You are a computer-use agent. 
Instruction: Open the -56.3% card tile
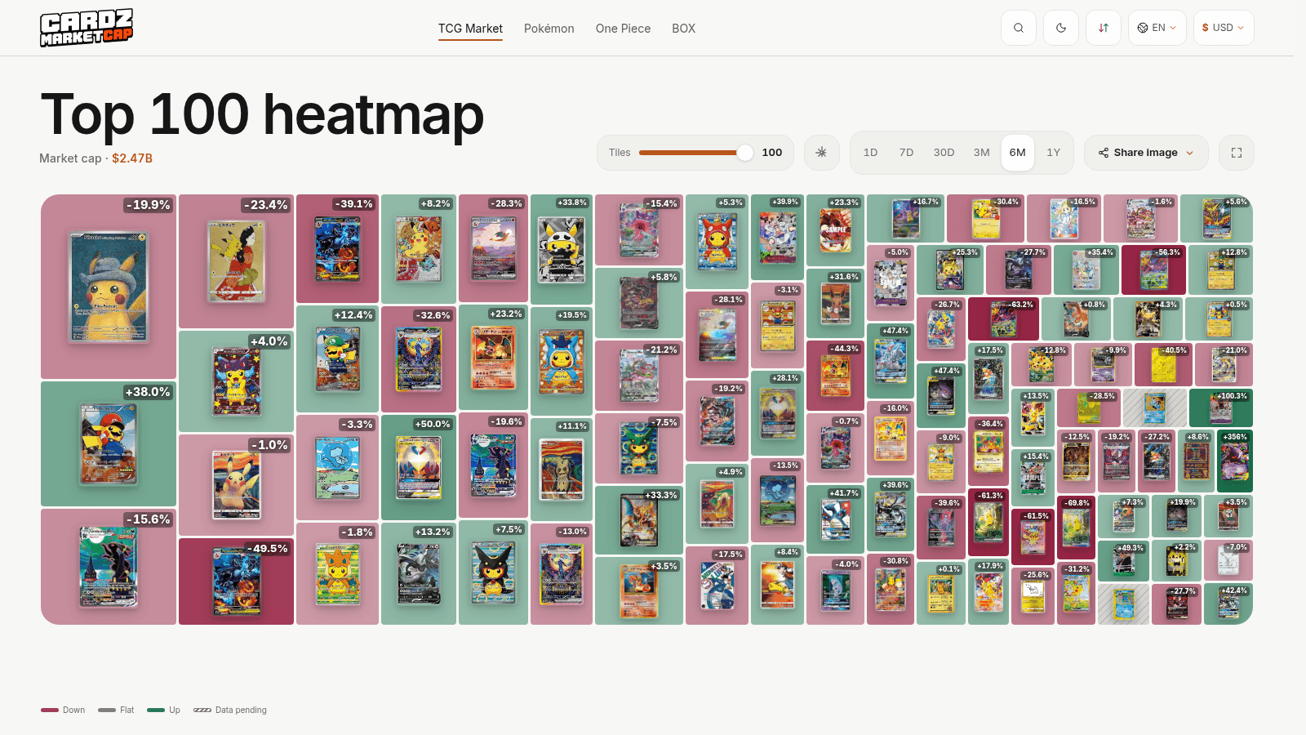click(x=1153, y=269)
